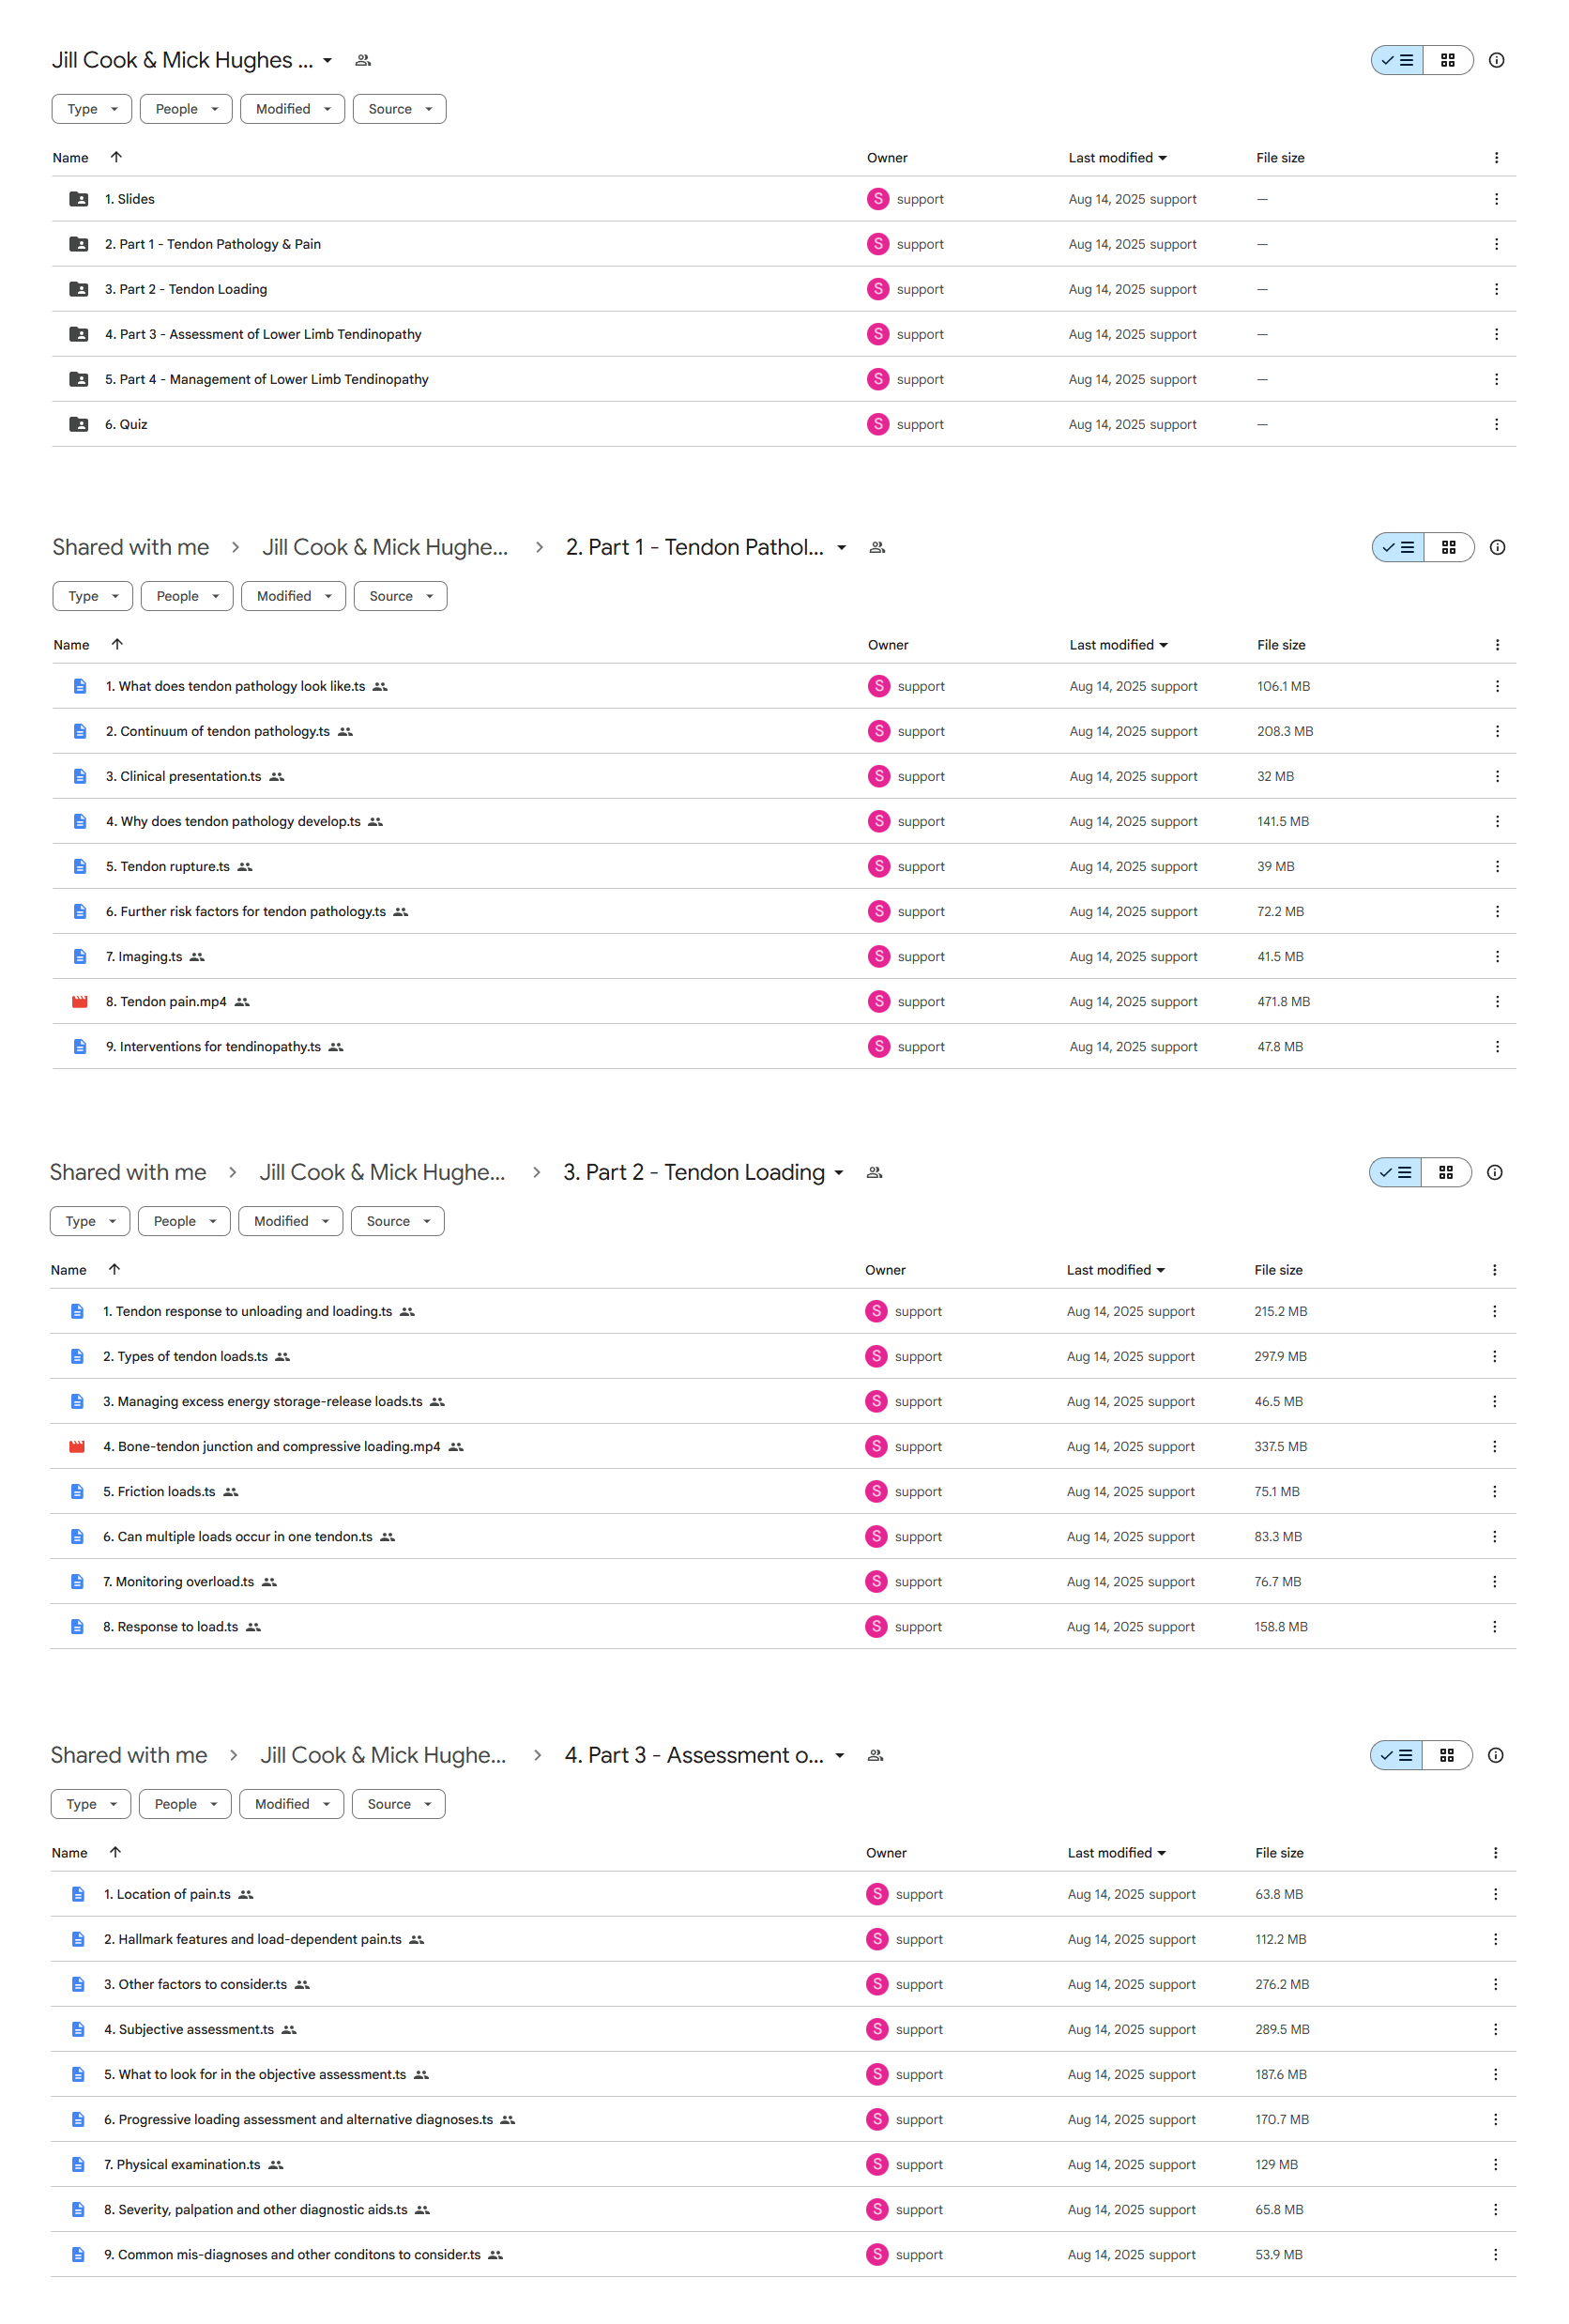Reverse Name sort arrow in Part 2 list
1569x2324 pixels.
(114, 1269)
